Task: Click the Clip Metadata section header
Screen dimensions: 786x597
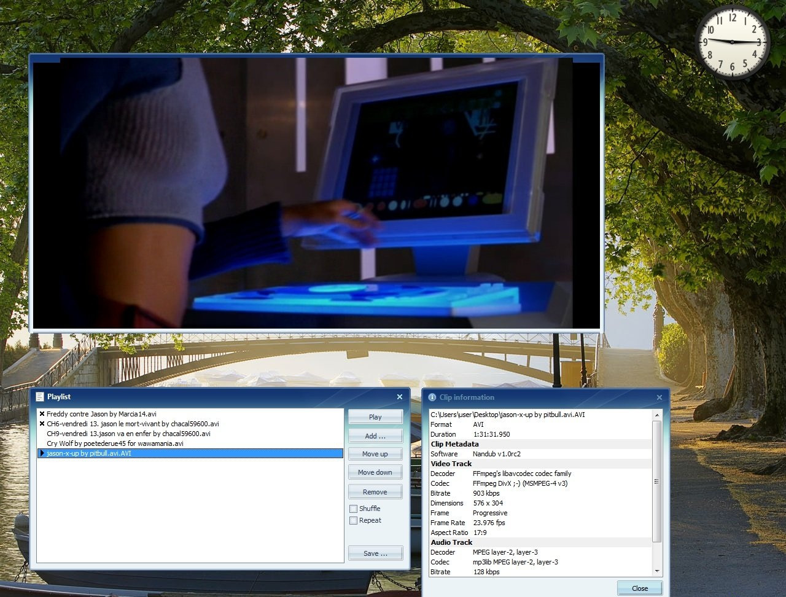Action: pyautogui.click(x=454, y=444)
